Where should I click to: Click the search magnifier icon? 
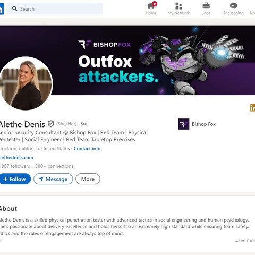[14, 8]
